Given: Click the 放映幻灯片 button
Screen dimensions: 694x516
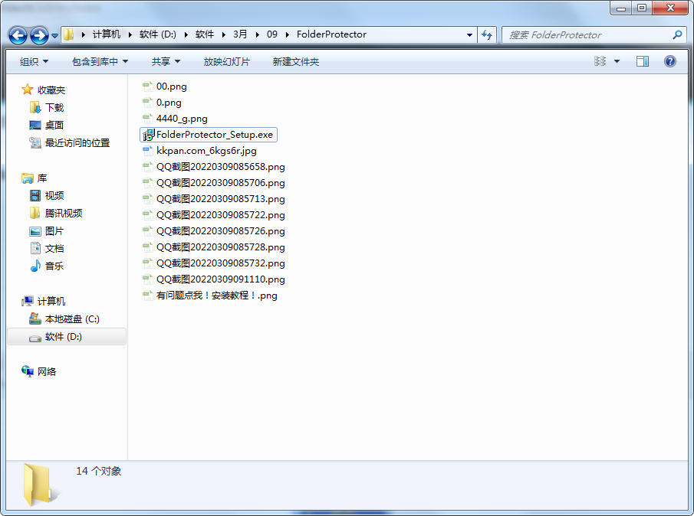Looking at the screenshot, I should (x=226, y=61).
